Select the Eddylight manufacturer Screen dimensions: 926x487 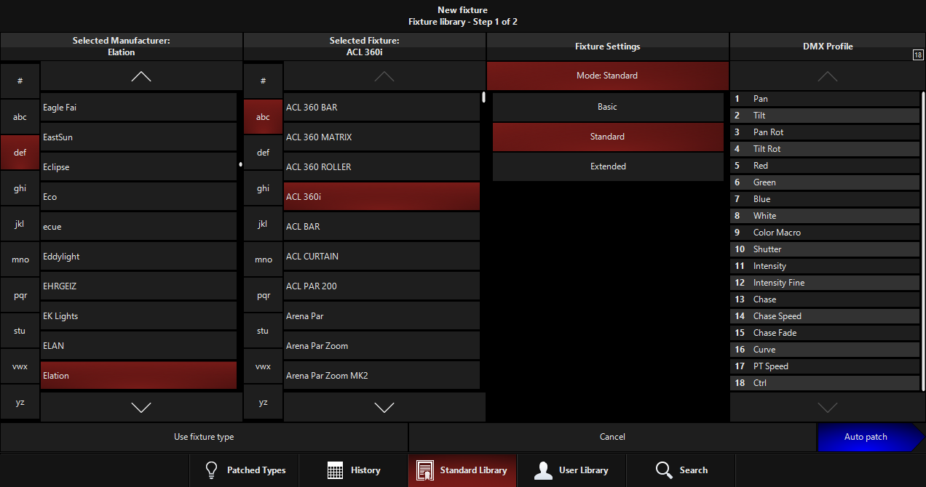coord(138,256)
